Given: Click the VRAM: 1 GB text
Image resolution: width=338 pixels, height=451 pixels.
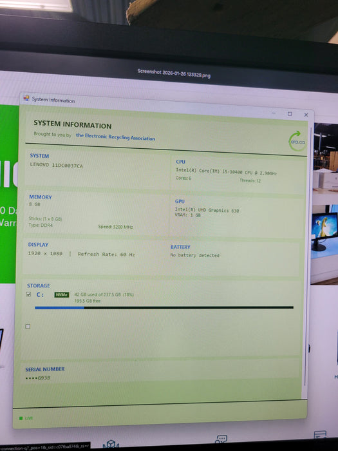Looking at the screenshot, I should (188, 215).
